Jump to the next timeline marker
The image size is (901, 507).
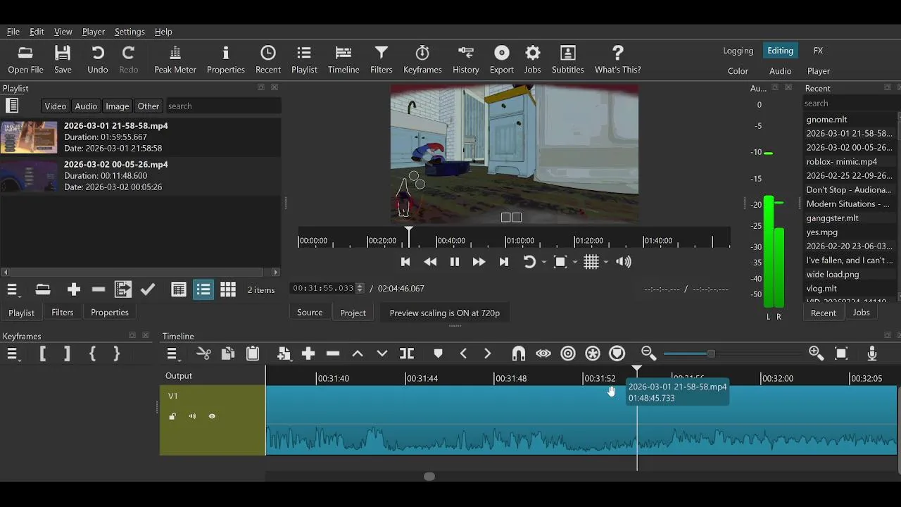click(x=488, y=353)
